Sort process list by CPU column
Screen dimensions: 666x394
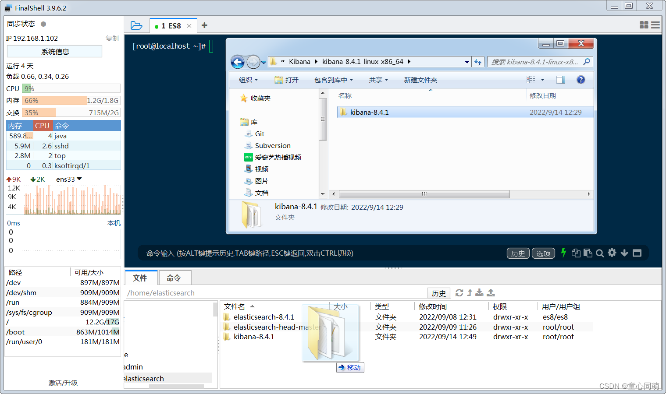(x=43, y=126)
